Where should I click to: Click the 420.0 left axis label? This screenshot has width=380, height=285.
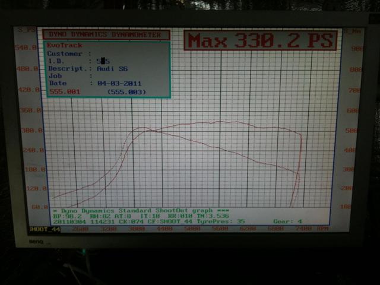29,90
